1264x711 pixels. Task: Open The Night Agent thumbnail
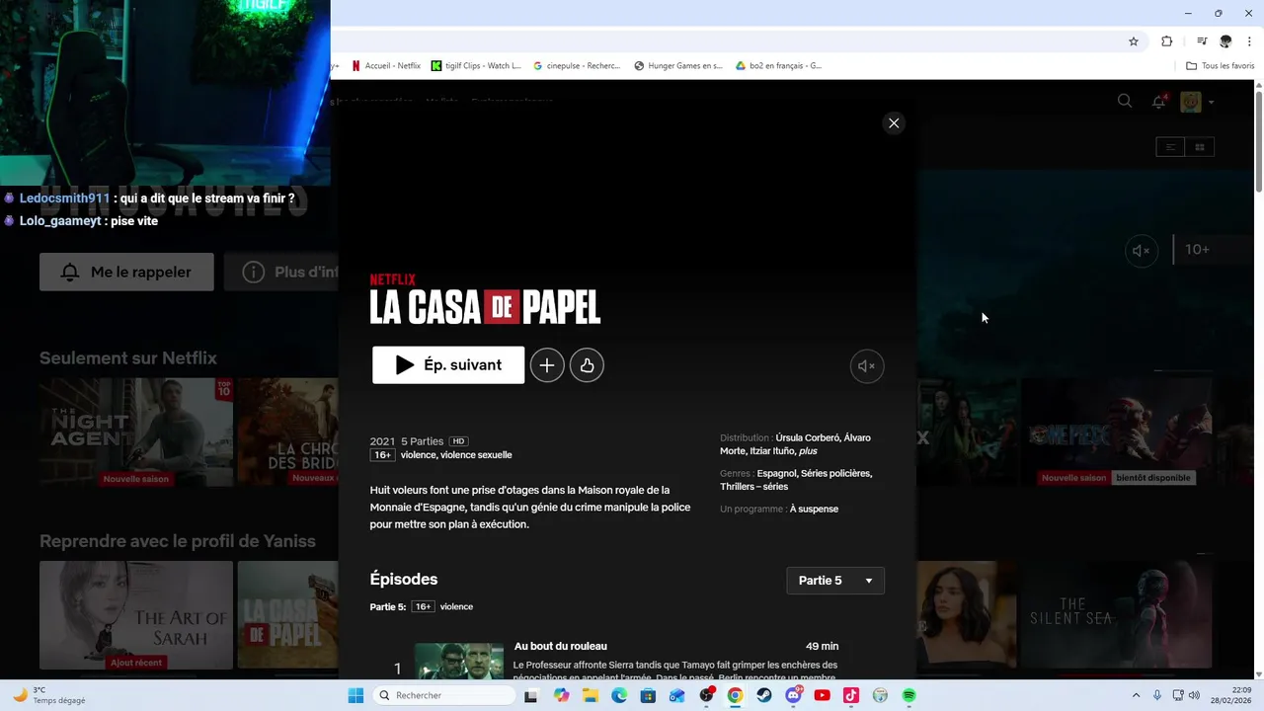click(136, 432)
